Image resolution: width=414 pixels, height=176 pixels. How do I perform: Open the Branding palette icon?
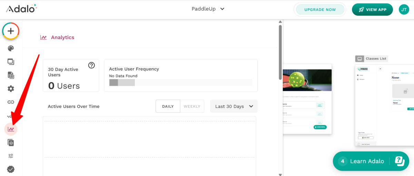[11, 48]
